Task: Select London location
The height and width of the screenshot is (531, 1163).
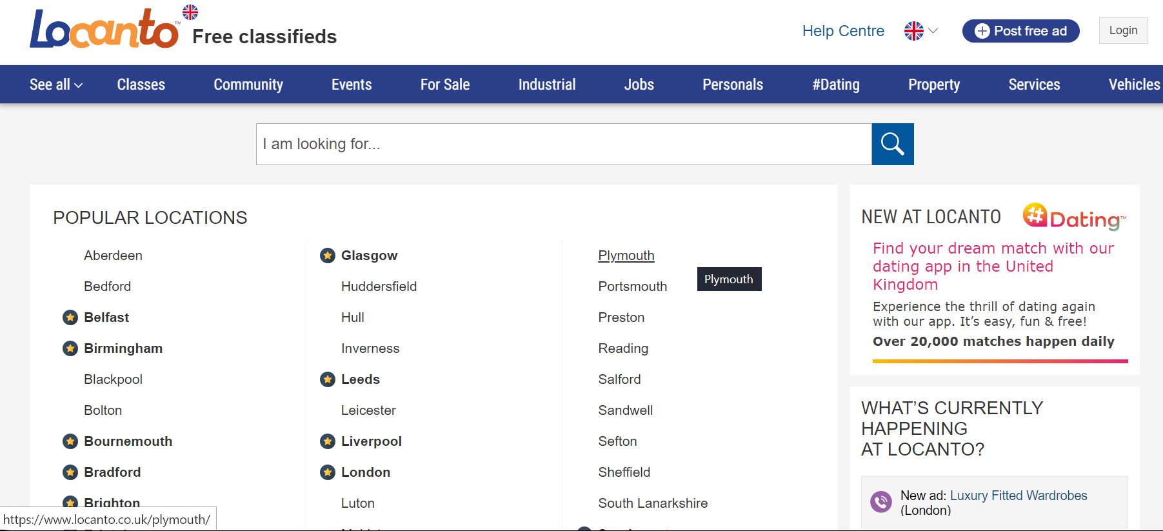Action: pyautogui.click(x=366, y=472)
